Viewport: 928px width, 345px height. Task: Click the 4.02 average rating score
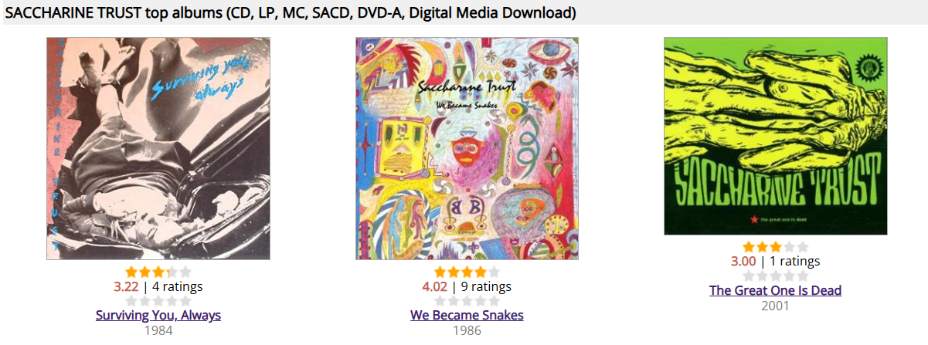434,287
